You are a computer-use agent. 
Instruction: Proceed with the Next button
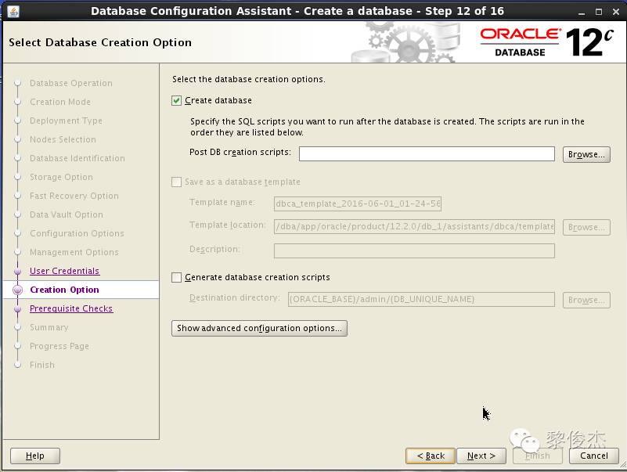481,456
